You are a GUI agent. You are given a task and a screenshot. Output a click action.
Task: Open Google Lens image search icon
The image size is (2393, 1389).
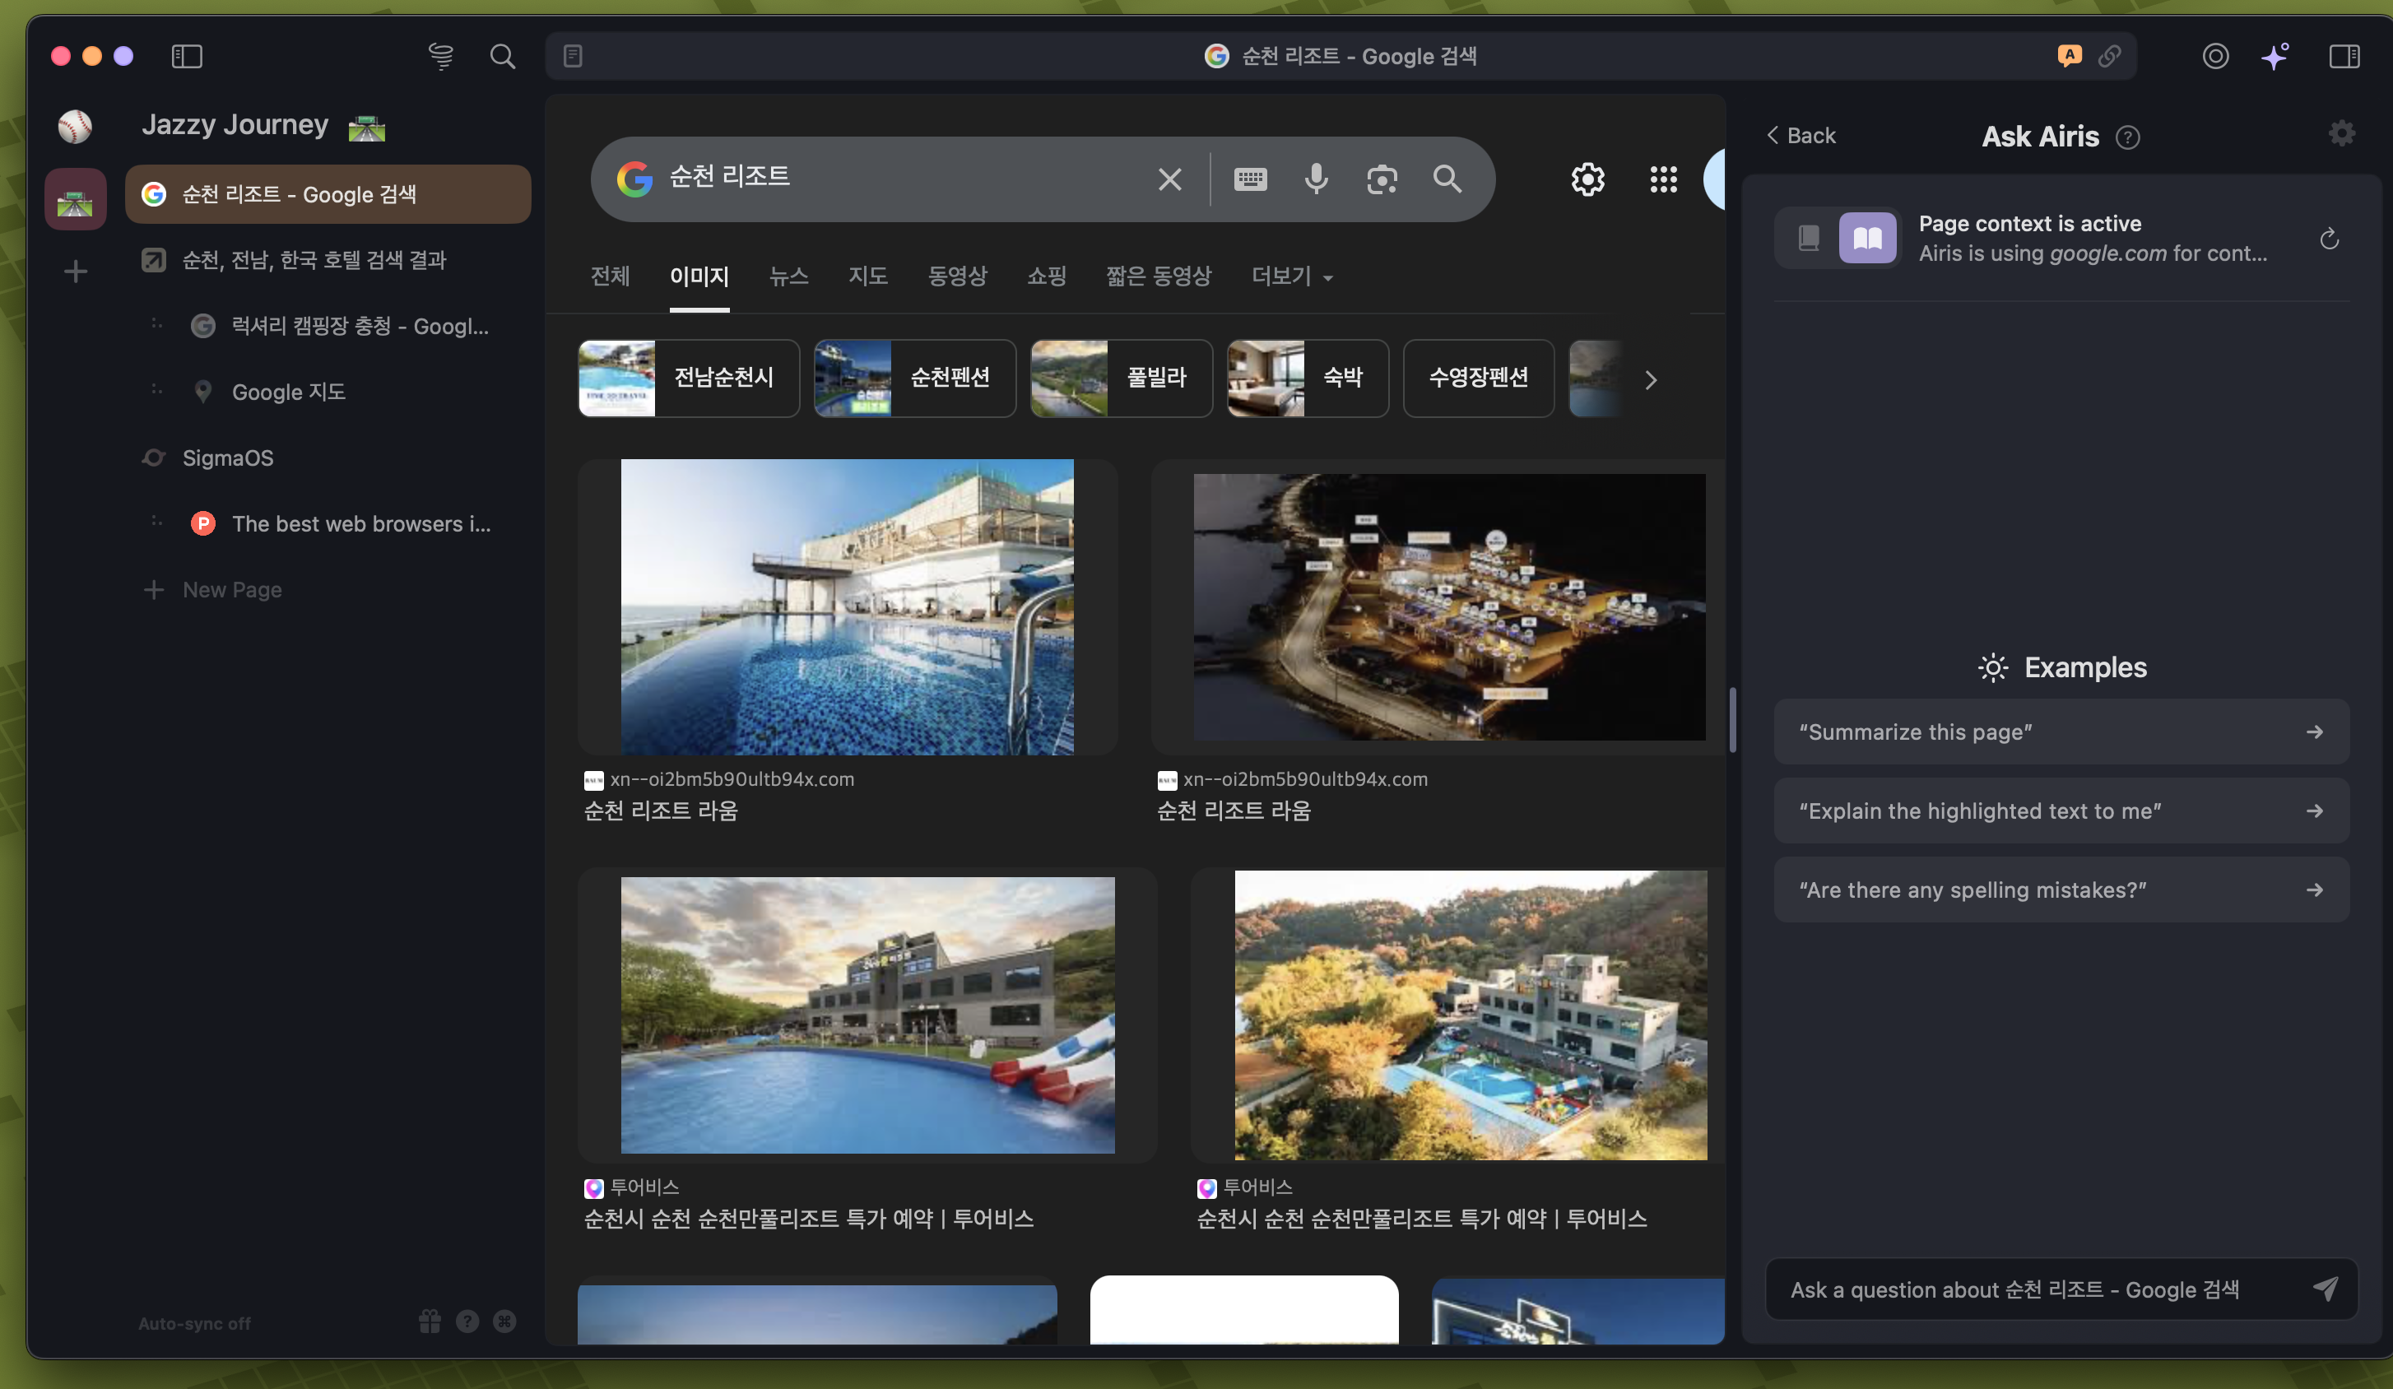pos(1382,179)
